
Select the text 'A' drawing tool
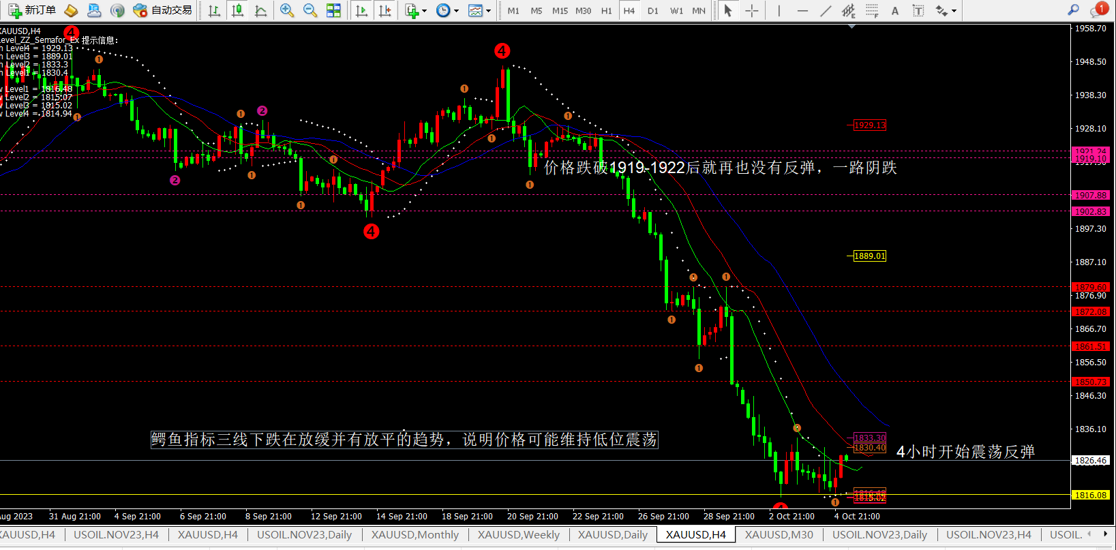[x=895, y=10]
